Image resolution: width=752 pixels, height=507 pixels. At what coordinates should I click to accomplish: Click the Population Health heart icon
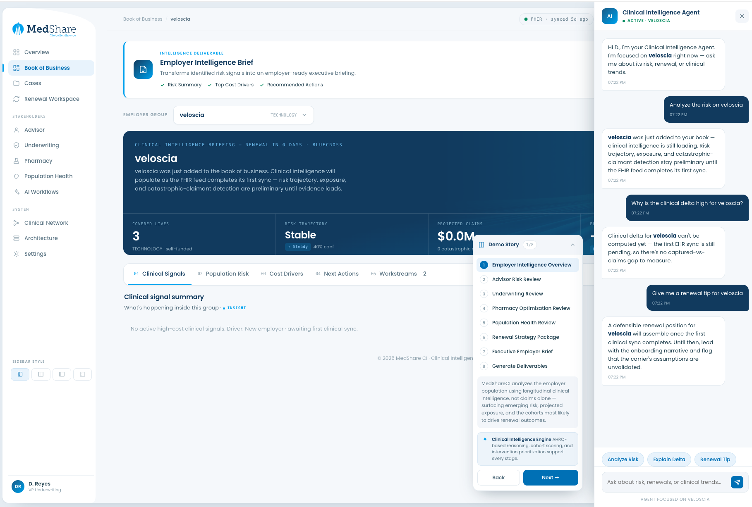pos(17,176)
